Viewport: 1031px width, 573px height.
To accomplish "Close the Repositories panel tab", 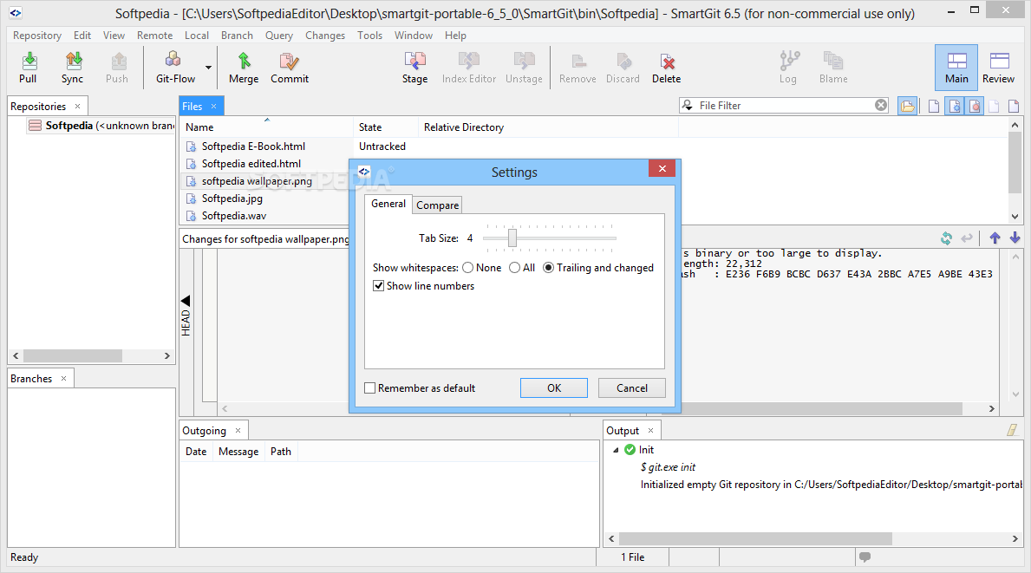I will (77, 106).
